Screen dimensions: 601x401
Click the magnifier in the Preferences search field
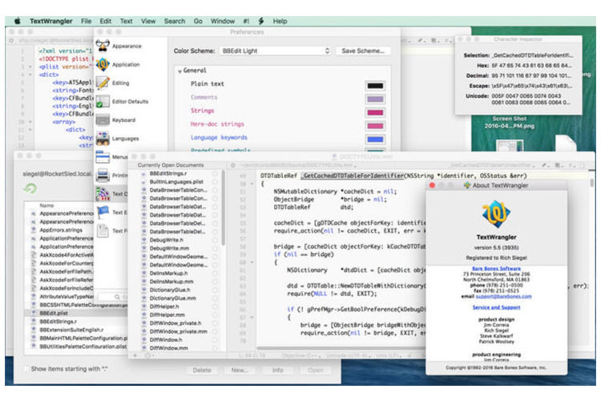[x=117, y=297]
